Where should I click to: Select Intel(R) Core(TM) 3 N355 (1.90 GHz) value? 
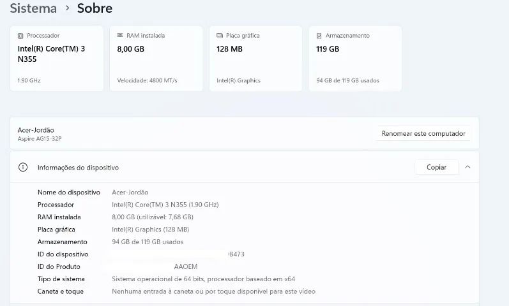click(x=165, y=205)
